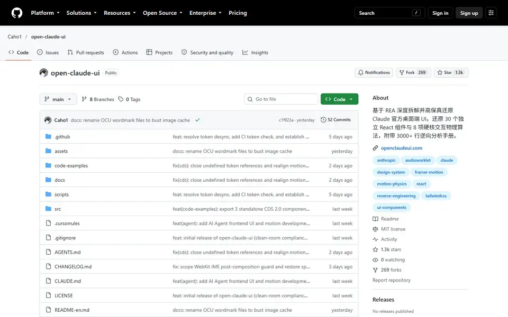This screenshot has height=317, width=508.
Task: Click the clock icon beside 52 Commits
Action: (x=323, y=120)
